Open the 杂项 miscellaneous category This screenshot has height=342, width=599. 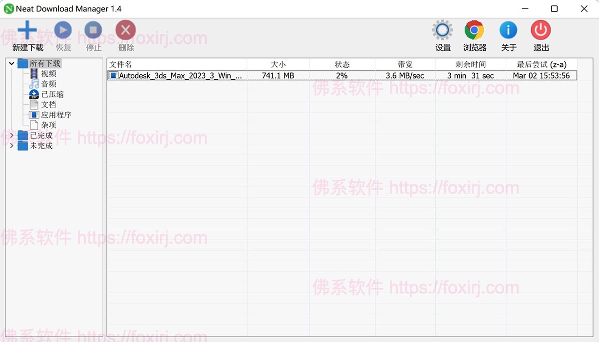(48, 125)
